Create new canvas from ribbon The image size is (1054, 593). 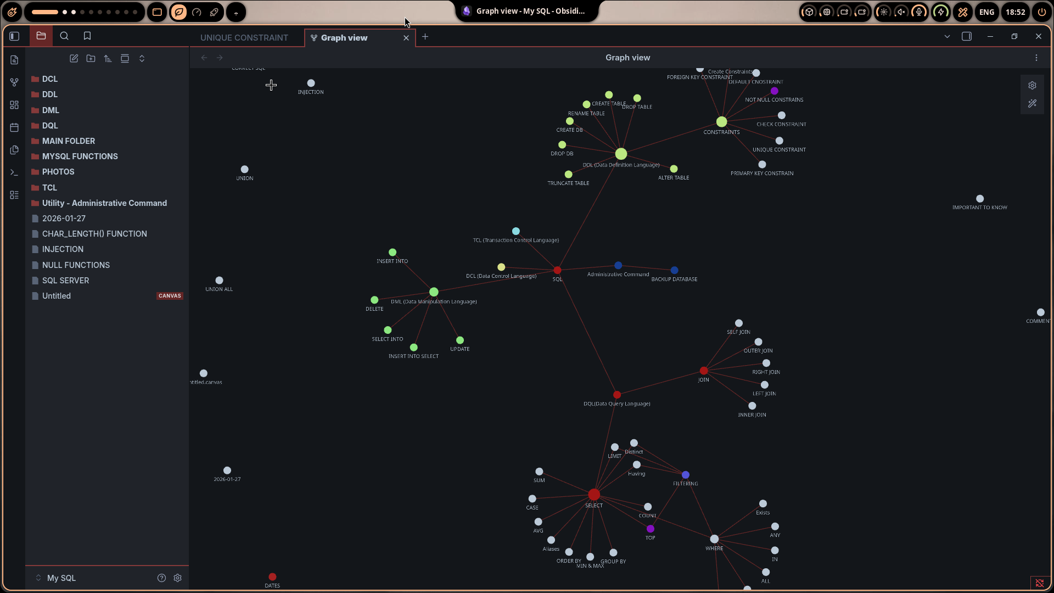click(x=14, y=105)
